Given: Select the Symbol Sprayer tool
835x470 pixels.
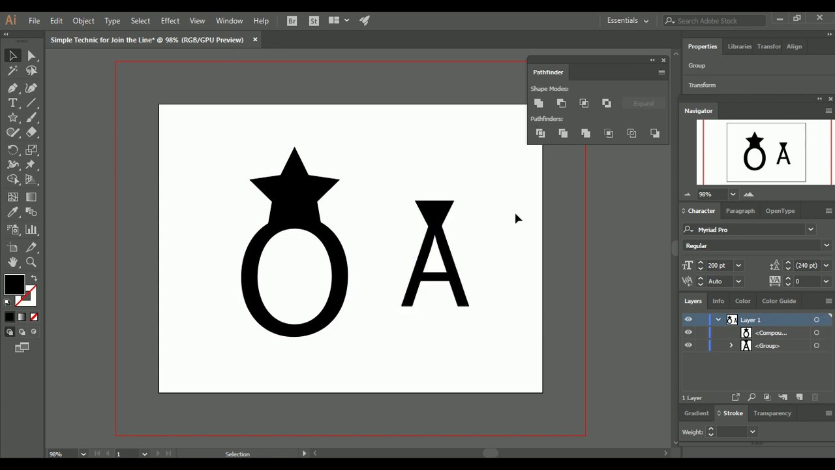Looking at the screenshot, I should tap(12, 229).
